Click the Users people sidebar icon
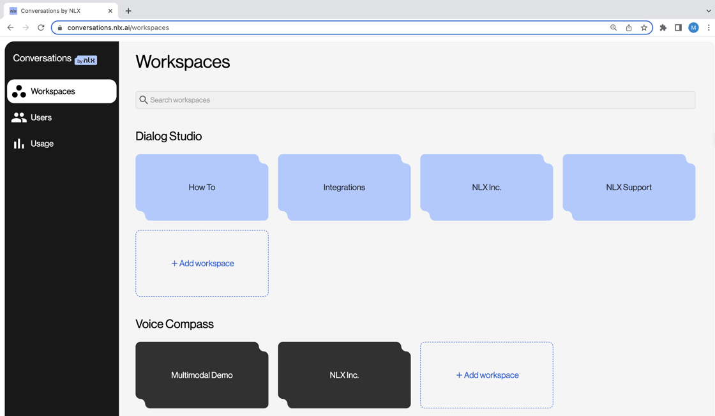 coord(19,117)
